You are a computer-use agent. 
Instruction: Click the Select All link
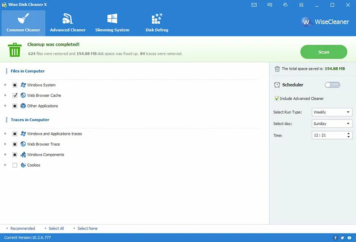pyautogui.click(x=56, y=229)
